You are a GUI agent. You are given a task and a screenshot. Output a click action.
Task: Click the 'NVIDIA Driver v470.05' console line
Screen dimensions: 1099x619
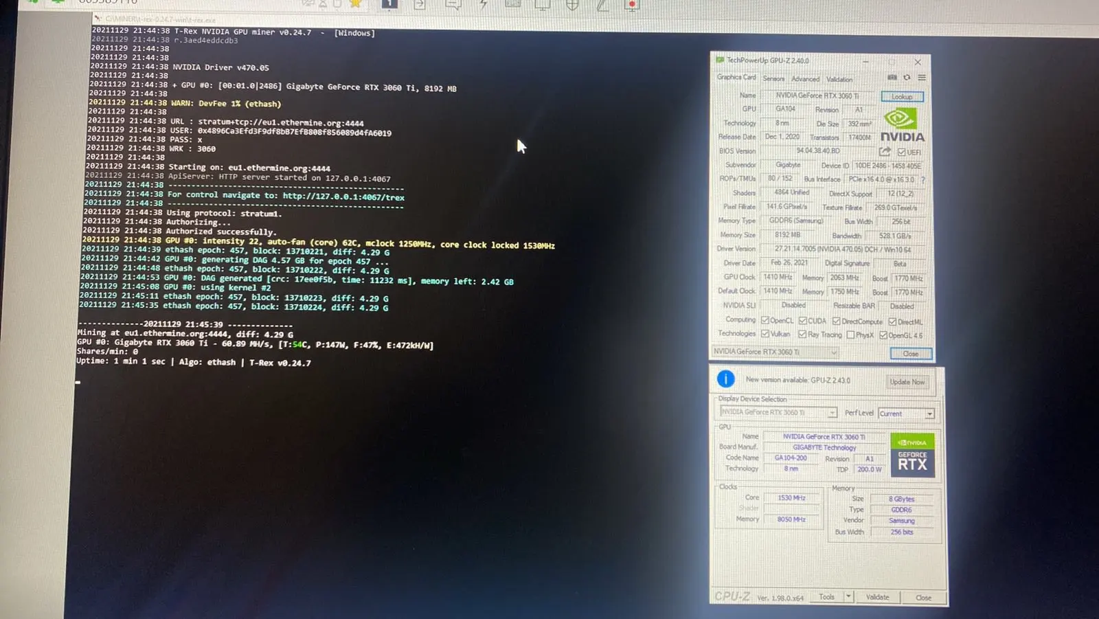click(x=179, y=67)
